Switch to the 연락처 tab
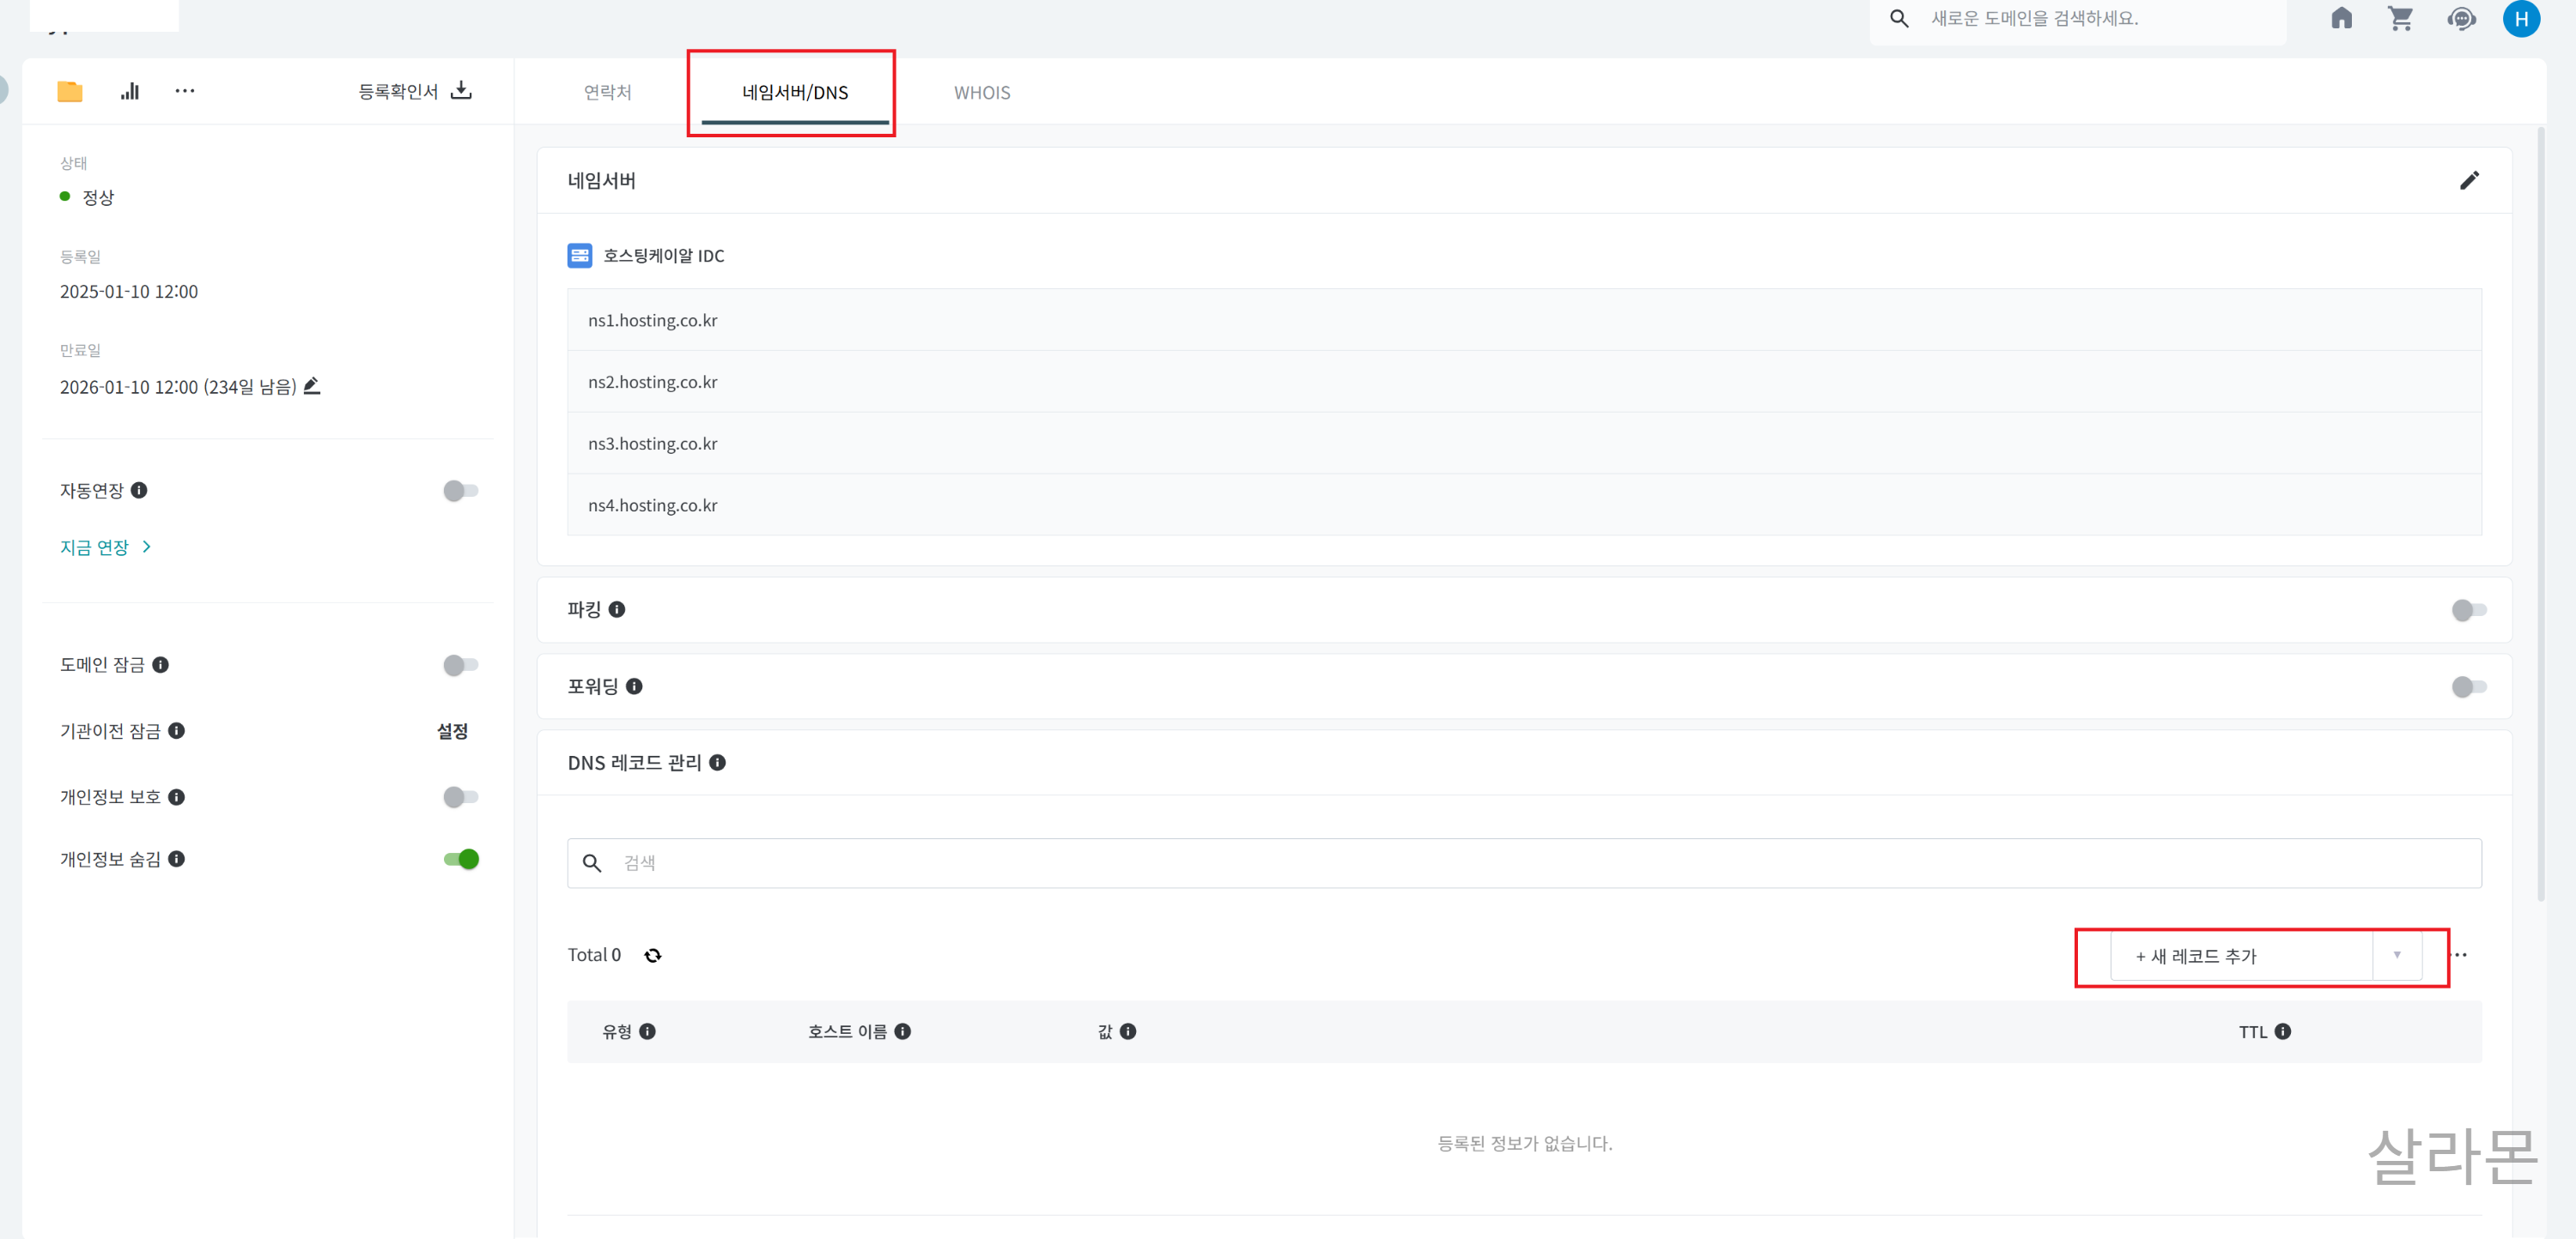Viewport: 2576px width, 1239px height. pos(607,93)
